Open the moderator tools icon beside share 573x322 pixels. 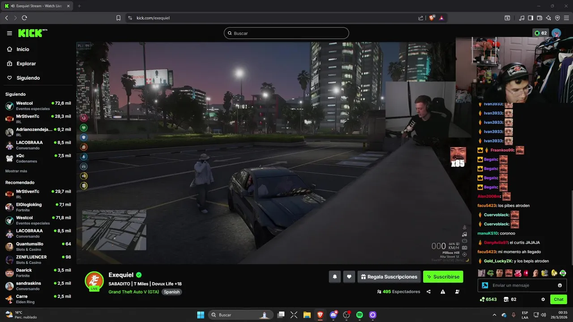pyautogui.click(x=457, y=292)
